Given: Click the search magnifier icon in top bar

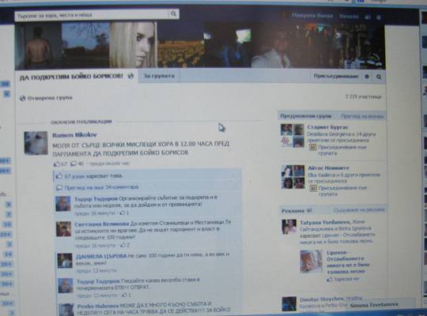Looking at the screenshot, I should pos(173,13).
